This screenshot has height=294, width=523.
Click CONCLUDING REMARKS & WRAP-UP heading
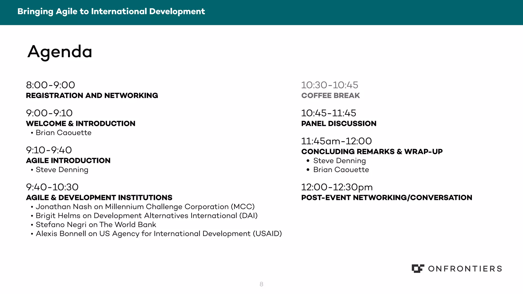[372, 152]
